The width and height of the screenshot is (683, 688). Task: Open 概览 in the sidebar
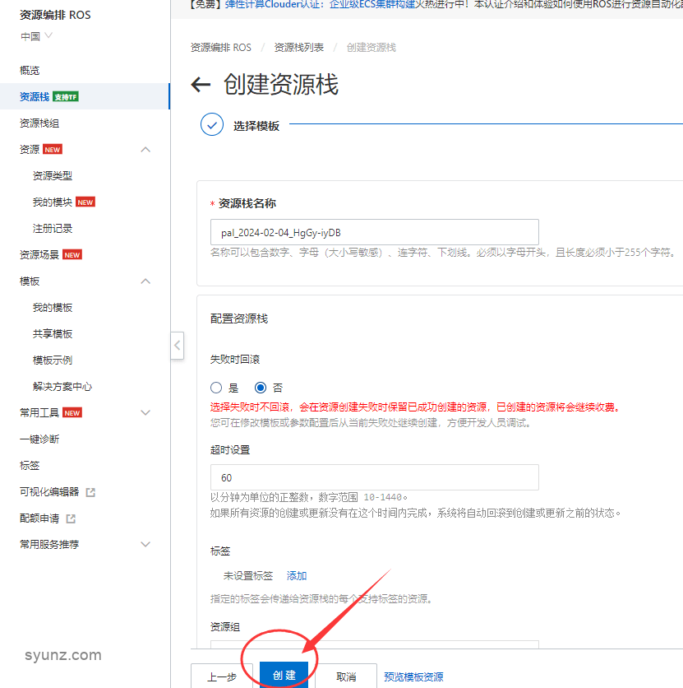tap(30, 71)
